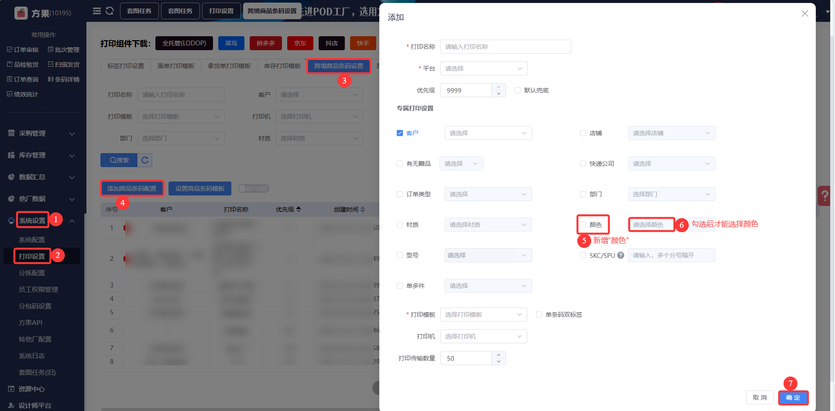The image size is (835, 411).
Task: Click the 库存管理 sidebar icon
Action: pos(11,155)
